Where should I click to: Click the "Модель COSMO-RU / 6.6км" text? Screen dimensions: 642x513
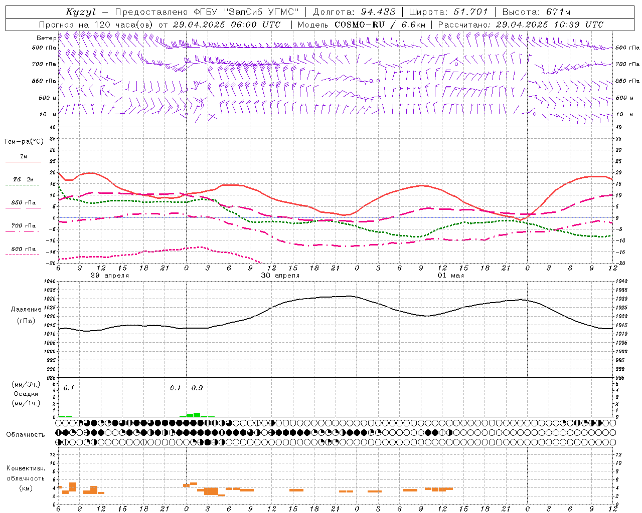point(362,25)
